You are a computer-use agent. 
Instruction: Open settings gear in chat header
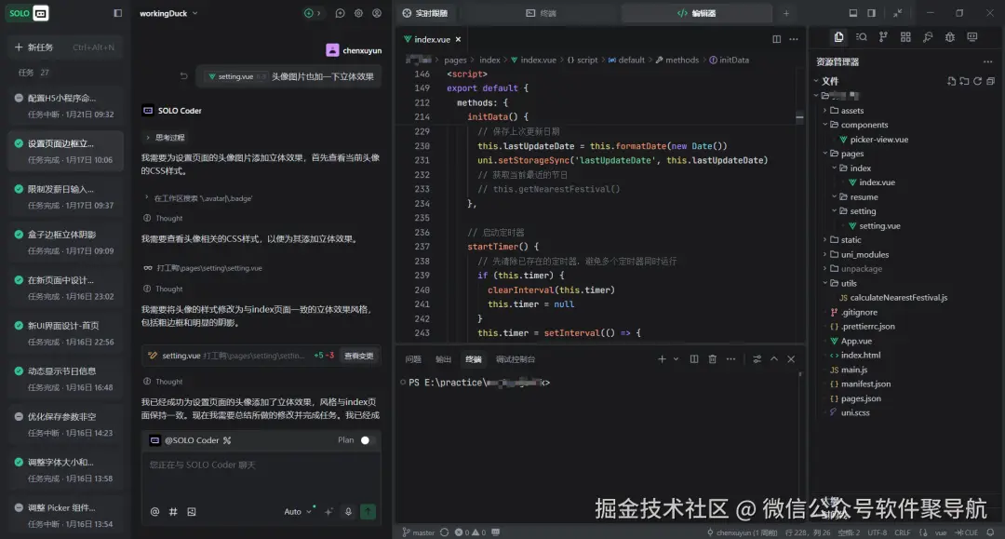coord(358,13)
